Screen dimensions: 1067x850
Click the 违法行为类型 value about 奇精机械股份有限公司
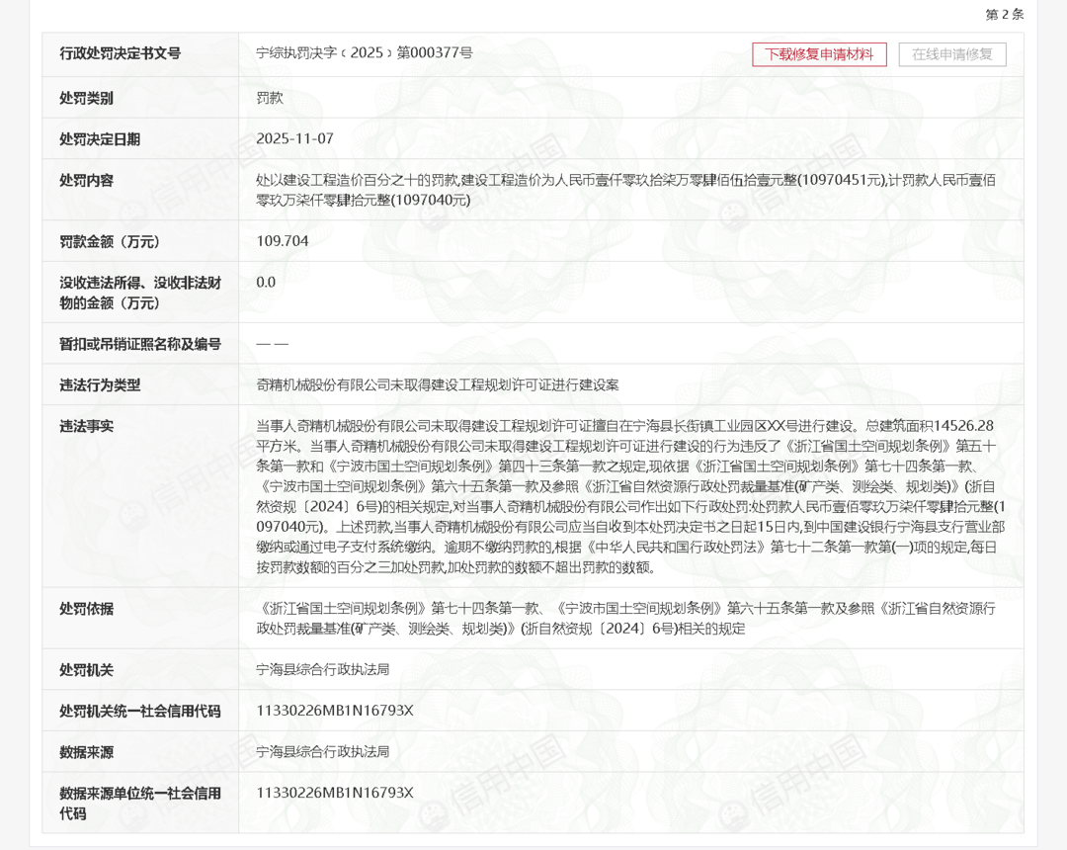pos(437,385)
